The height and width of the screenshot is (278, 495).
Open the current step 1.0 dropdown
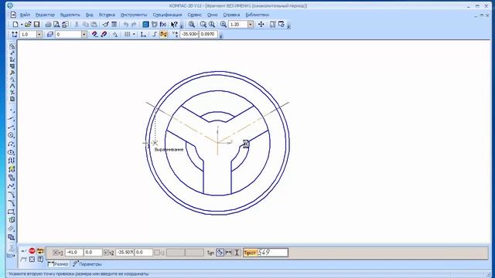39,34
